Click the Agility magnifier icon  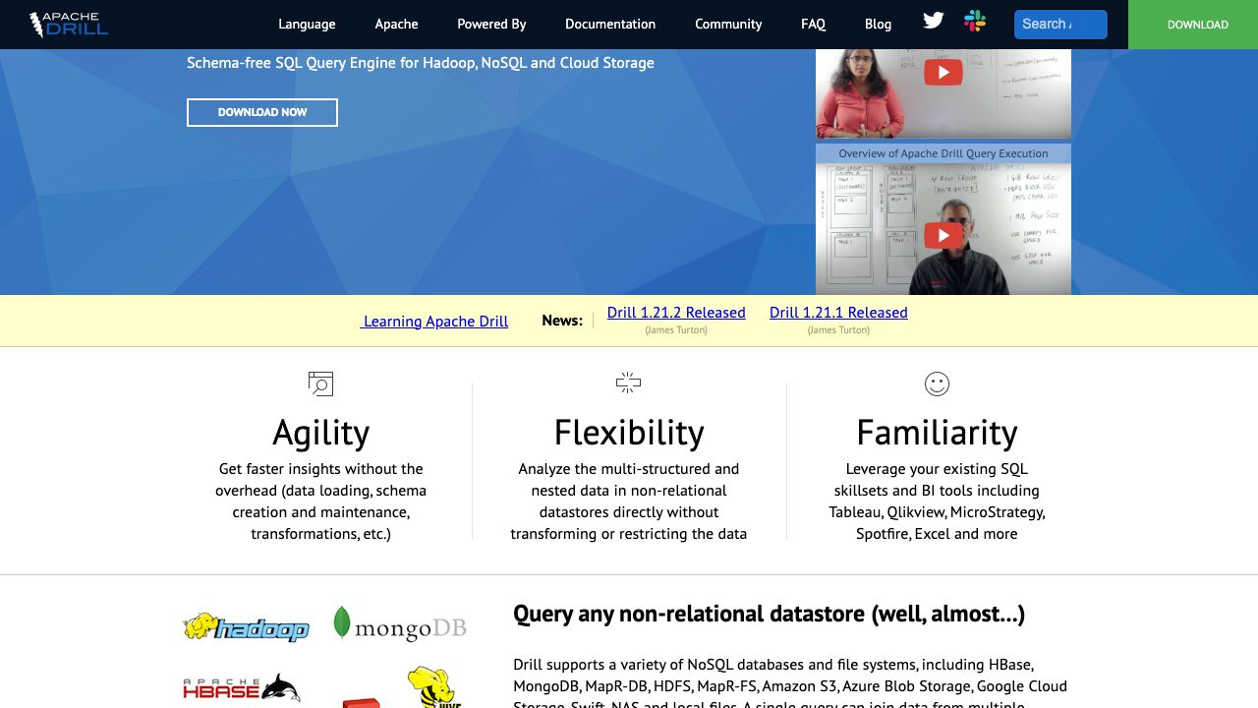tap(320, 383)
